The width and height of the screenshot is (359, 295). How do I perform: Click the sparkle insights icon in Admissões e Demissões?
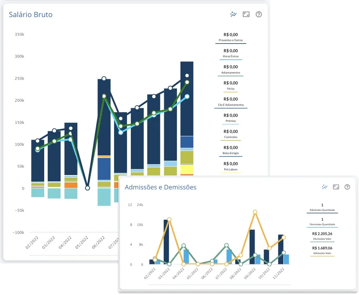[324, 187]
